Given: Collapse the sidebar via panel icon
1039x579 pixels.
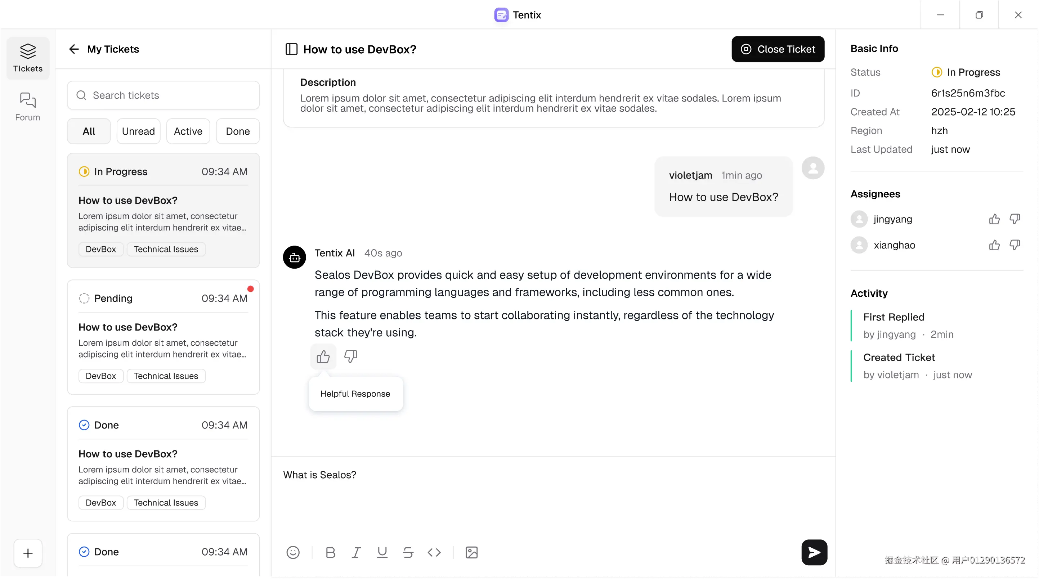Looking at the screenshot, I should click(x=291, y=49).
